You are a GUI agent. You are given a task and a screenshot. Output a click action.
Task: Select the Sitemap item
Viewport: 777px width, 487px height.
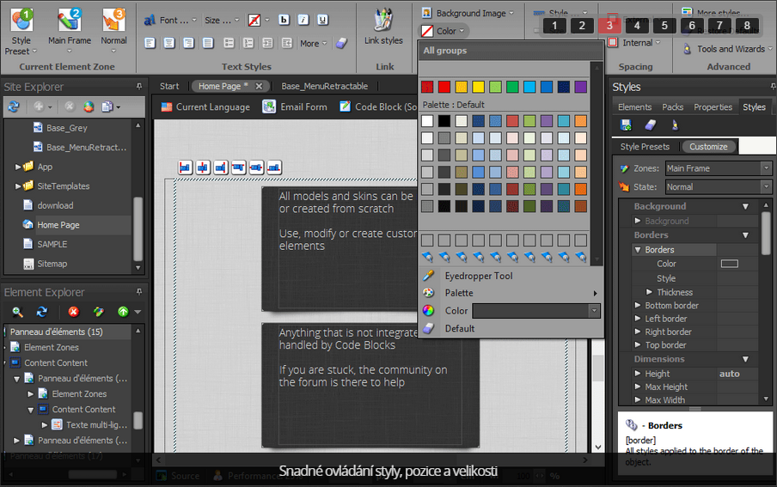52,264
